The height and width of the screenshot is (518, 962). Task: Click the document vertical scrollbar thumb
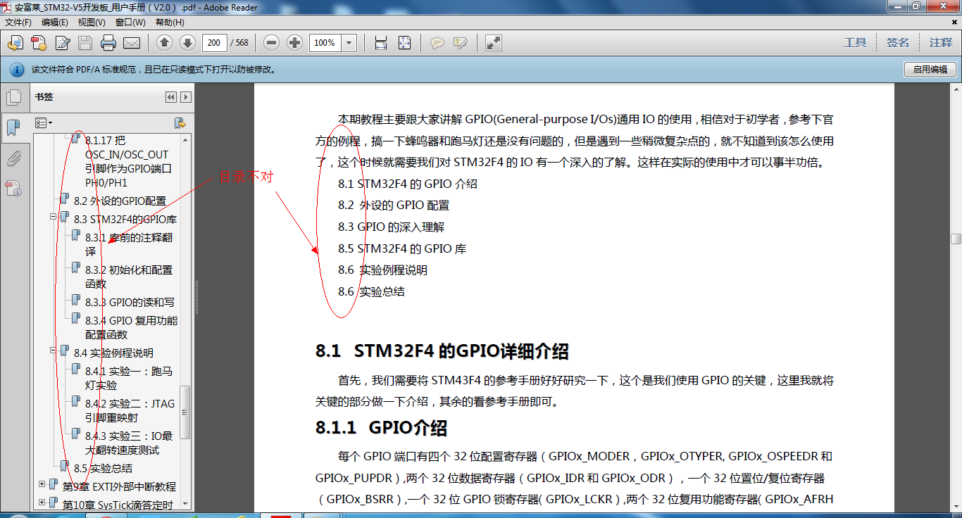[x=956, y=239]
